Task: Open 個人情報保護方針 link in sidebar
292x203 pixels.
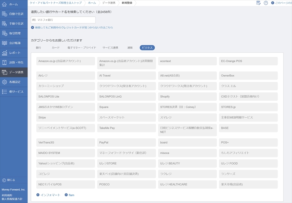Action: (12, 199)
